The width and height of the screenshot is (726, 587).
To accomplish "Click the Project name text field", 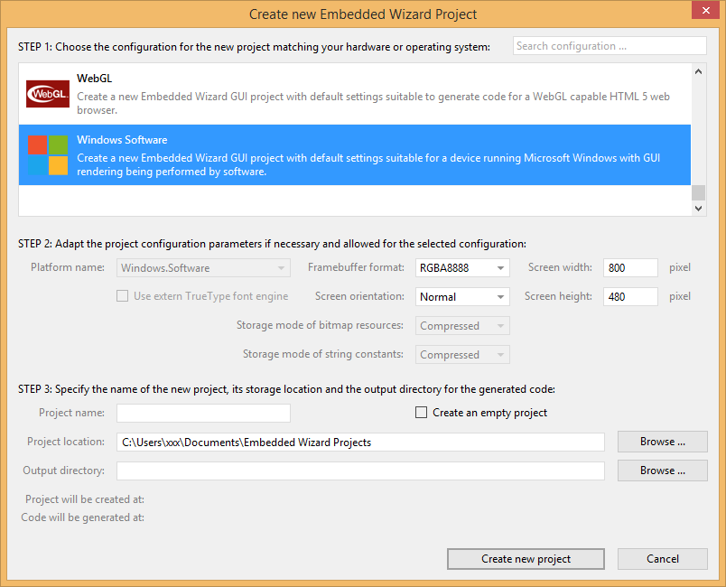I will pos(203,413).
